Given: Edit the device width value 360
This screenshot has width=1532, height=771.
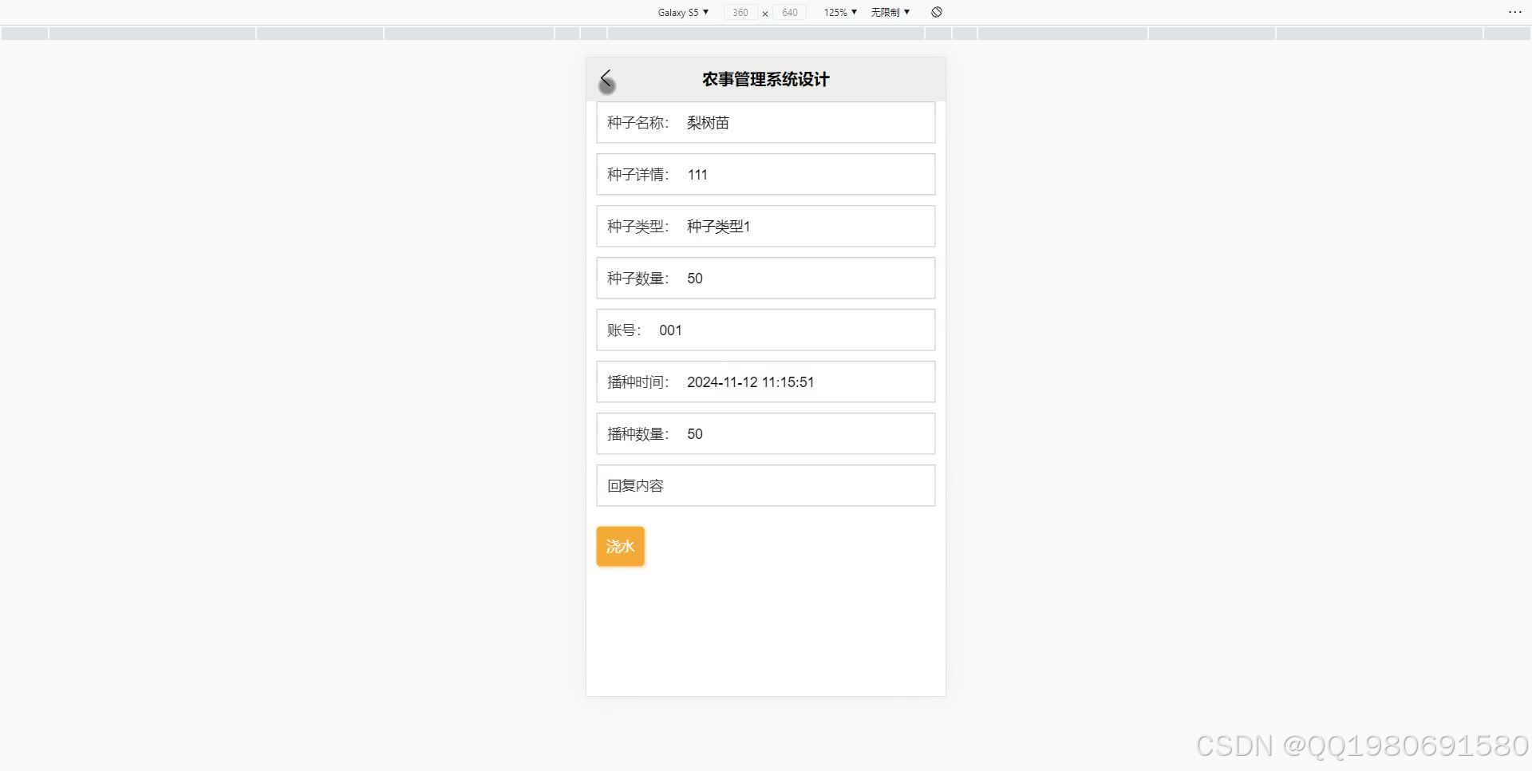Looking at the screenshot, I should [739, 13].
